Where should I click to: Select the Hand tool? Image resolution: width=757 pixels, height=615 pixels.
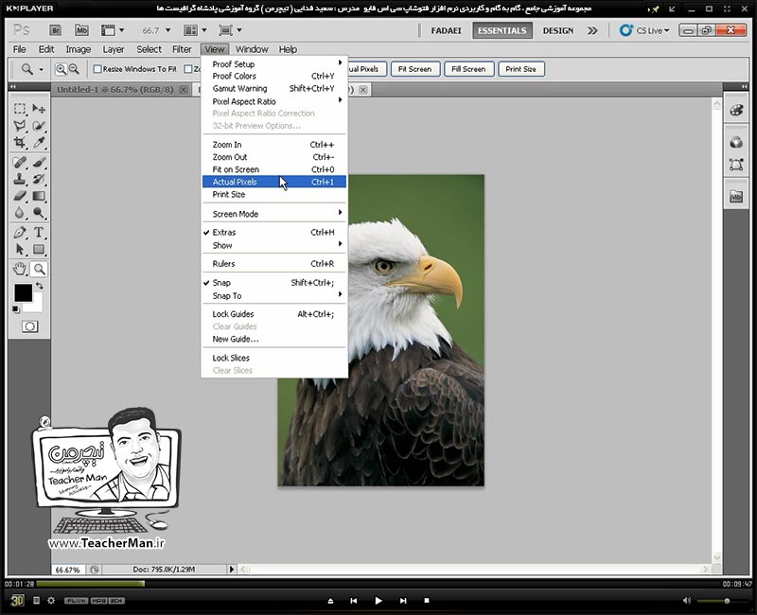[x=20, y=269]
